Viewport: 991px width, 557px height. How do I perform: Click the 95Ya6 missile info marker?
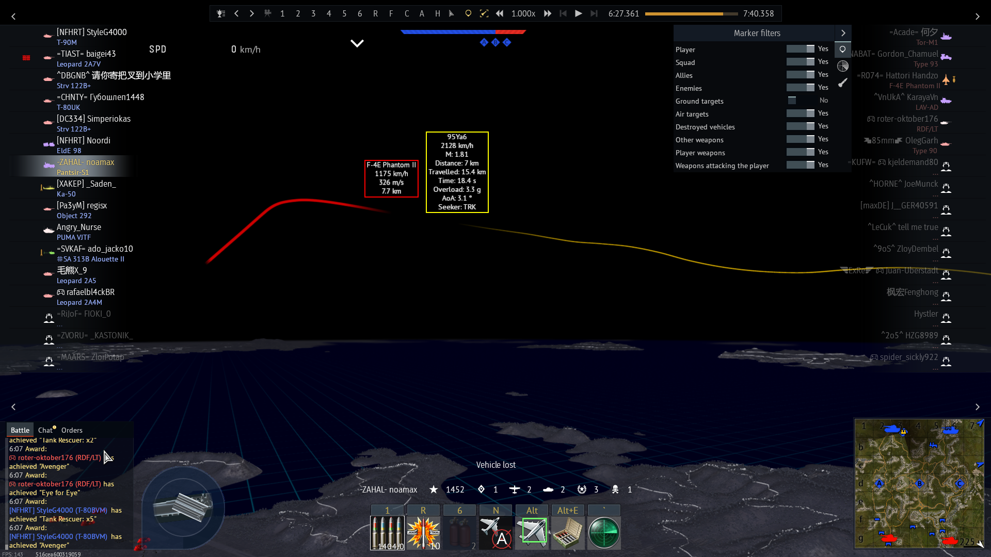[x=457, y=172]
